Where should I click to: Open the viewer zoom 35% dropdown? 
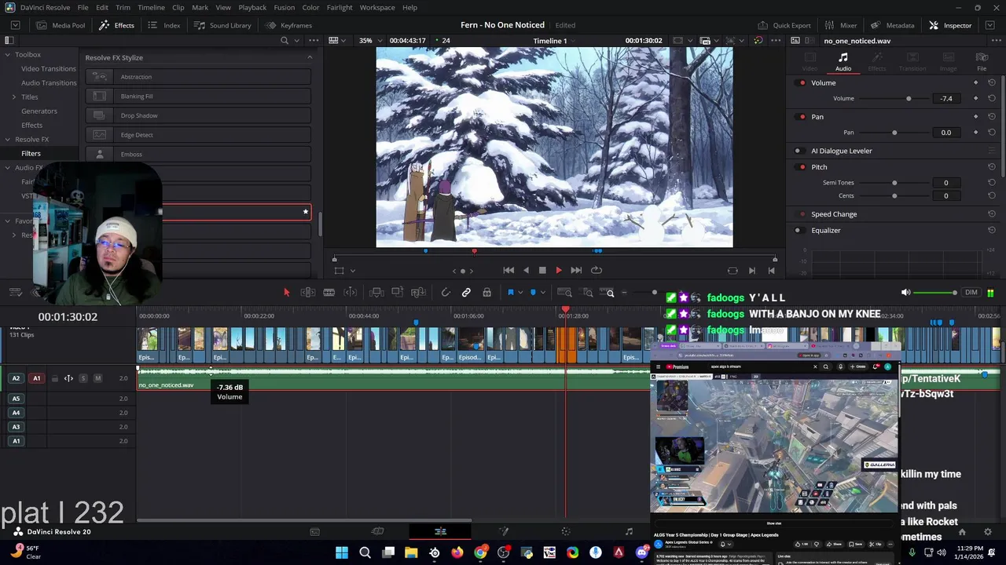click(x=370, y=41)
